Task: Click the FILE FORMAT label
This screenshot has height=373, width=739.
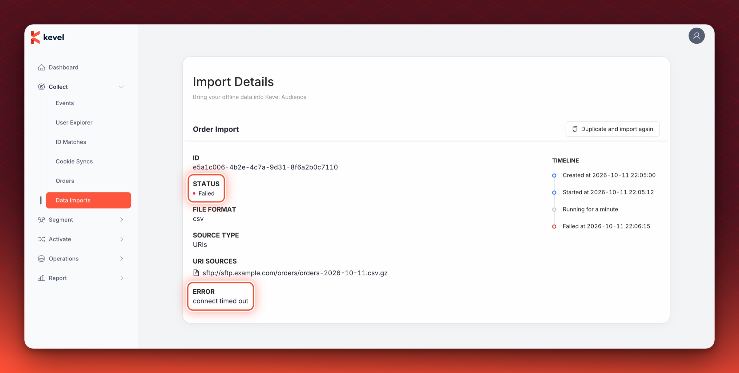Action: tap(215, 209)
